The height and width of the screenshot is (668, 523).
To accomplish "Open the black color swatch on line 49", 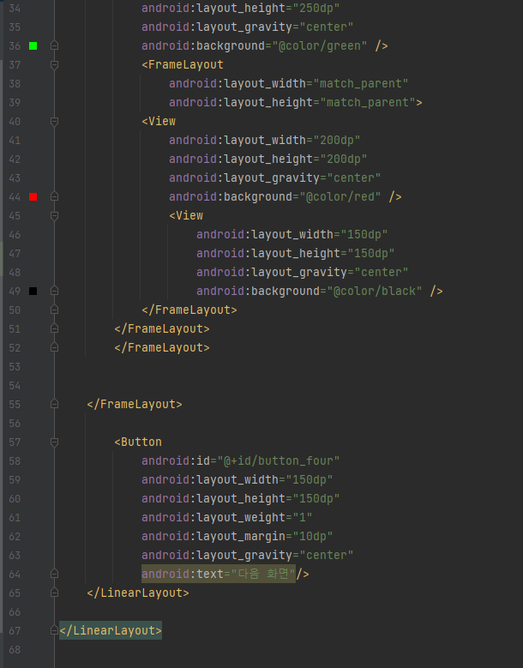I will [x=33, y=291].
